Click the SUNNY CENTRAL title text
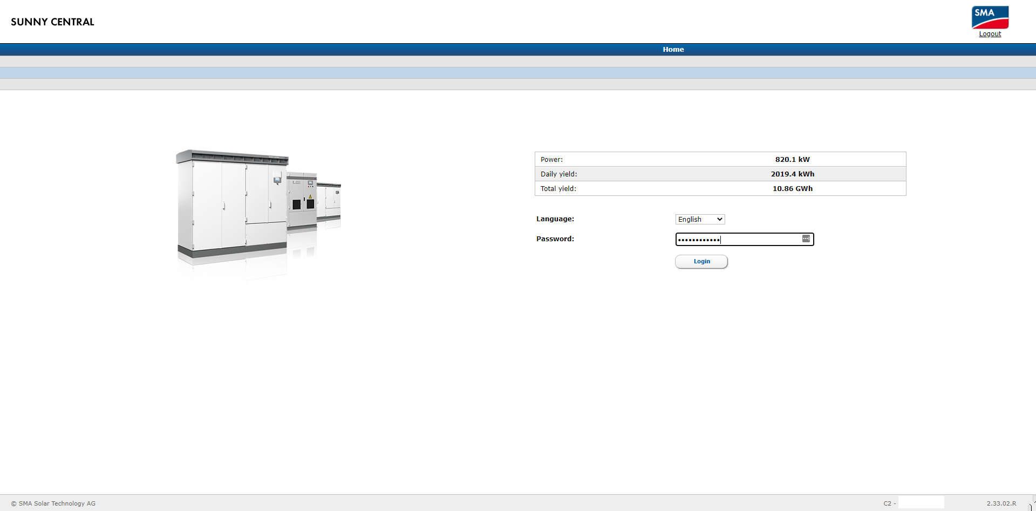This screenshot has height=511, width=1036. (x=52, y=22)
